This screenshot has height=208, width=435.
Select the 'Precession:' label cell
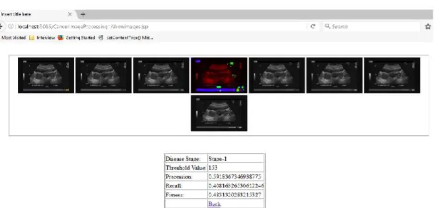pyautogui.click(x=186, y=177)
